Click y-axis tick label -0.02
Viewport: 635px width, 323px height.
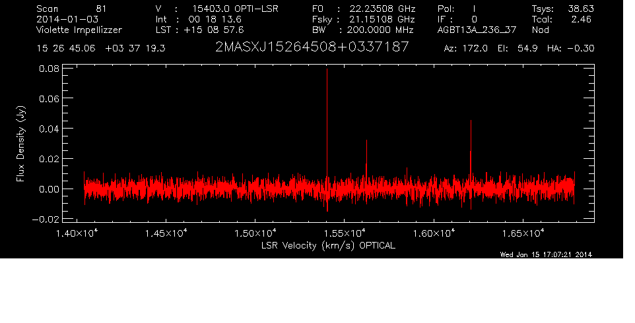pos(46,220)
